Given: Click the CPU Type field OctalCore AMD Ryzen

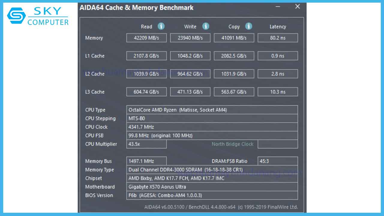Looking at the screenshot, I should click(212, 110).
